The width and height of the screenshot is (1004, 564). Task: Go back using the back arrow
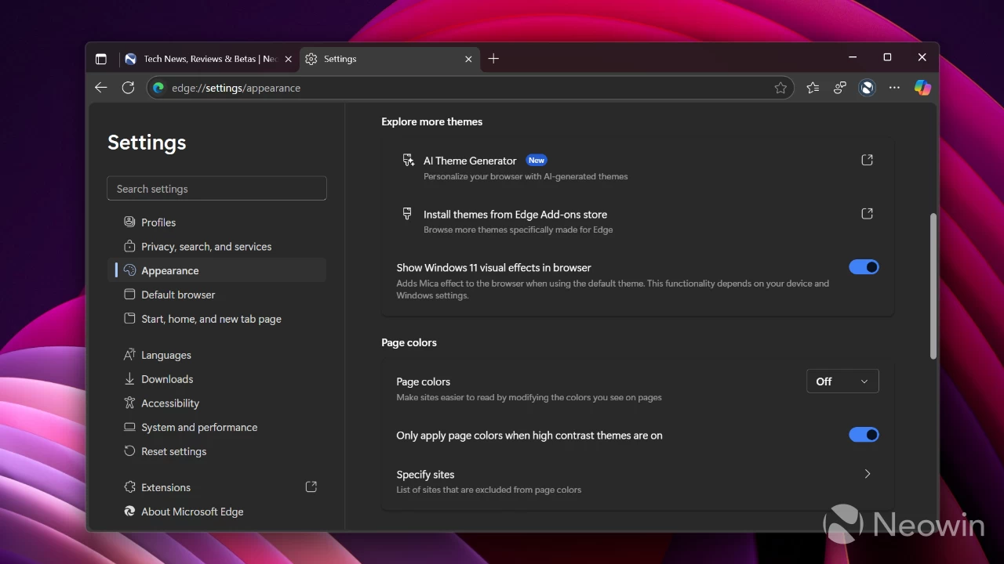101,88
